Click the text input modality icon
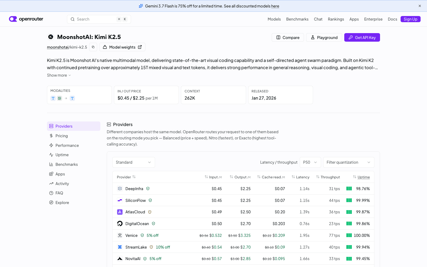The width and height of the screenshot is (427, 267). pos(53,98)
